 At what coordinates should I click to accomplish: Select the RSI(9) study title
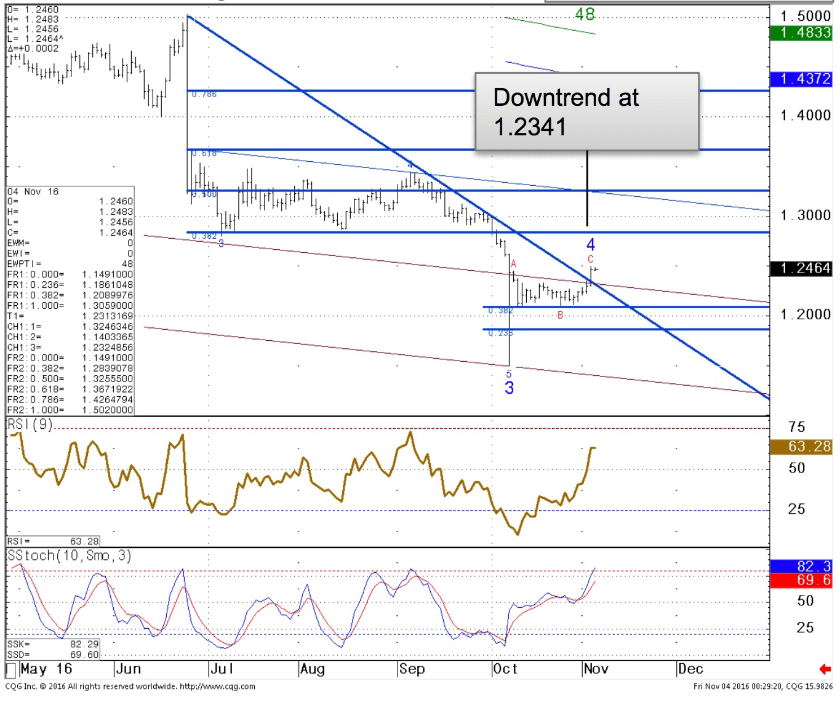tap(30, 425)
